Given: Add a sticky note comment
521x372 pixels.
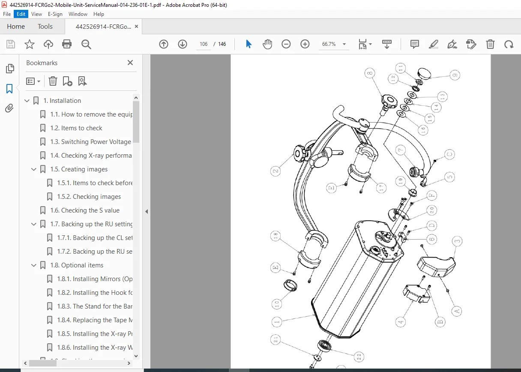Looking at the screenshot, I should (x=414, y=44).
